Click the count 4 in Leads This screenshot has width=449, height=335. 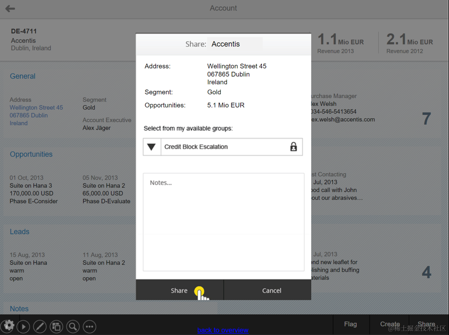[427, 272]
